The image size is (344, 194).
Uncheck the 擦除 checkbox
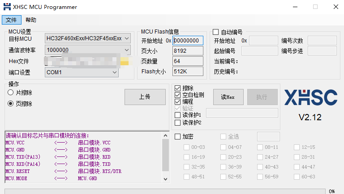click(177, 88)
